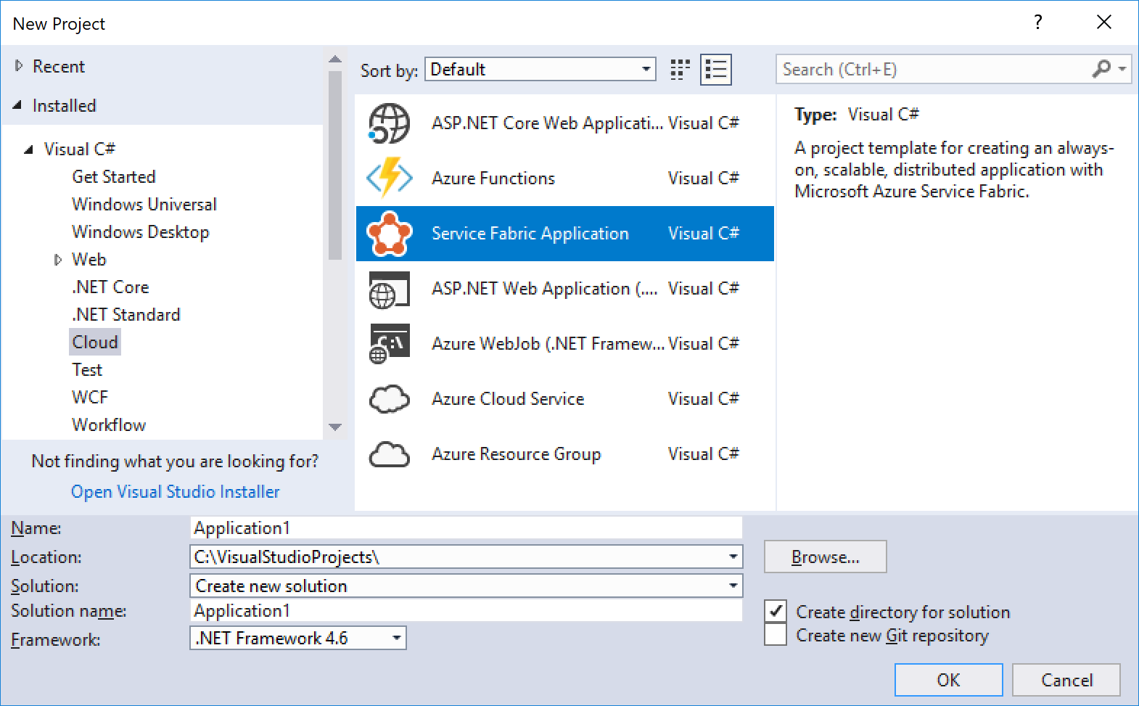Expand the Web tree node
The width and height of the screenshot is (1139, 706).
(58, 260)
